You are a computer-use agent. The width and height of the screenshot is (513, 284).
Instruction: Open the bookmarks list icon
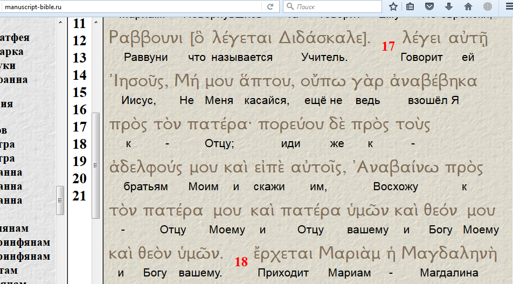[x=410, y=7]
